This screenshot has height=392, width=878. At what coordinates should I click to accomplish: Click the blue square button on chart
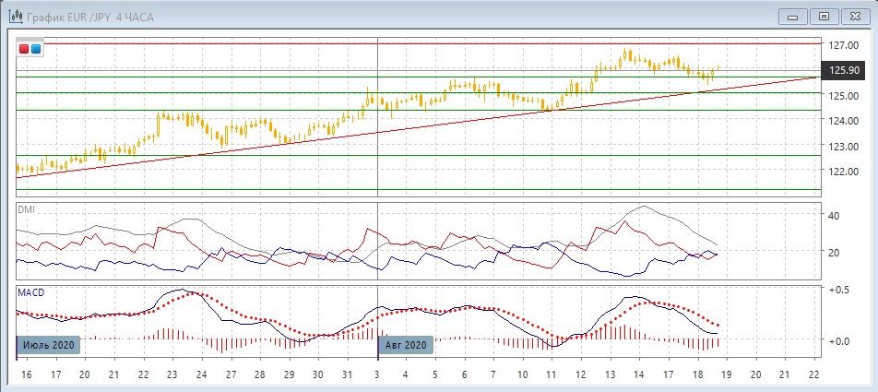pos(36,49)
